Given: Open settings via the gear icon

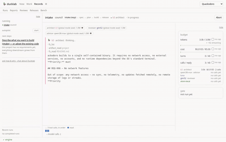Looking at the screenshot, I should tap(46, 4).
